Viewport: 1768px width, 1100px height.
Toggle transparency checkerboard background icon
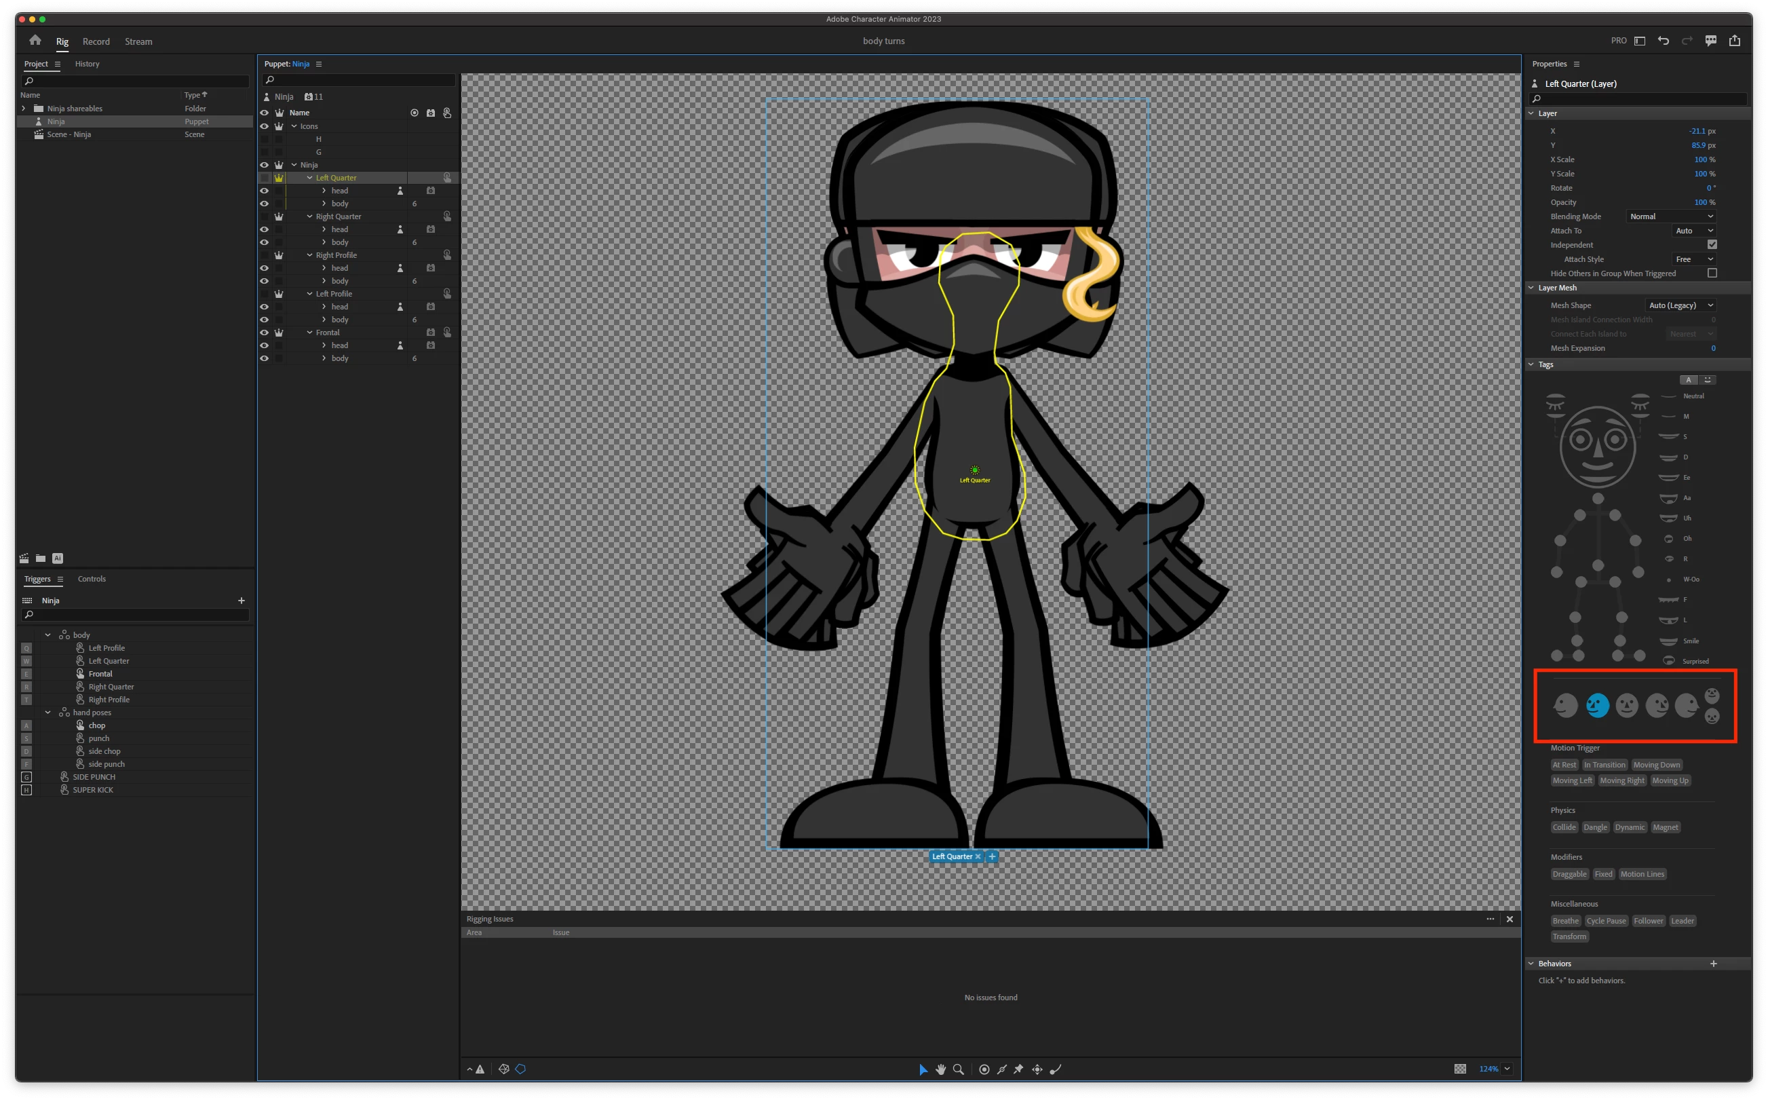click(1459, 1069)
